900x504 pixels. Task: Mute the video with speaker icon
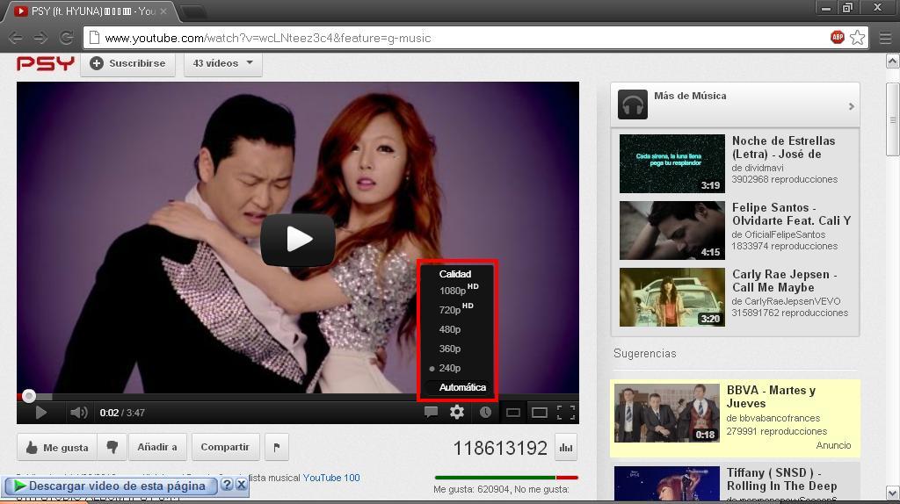pyautogui.click(x=78, y=413)
